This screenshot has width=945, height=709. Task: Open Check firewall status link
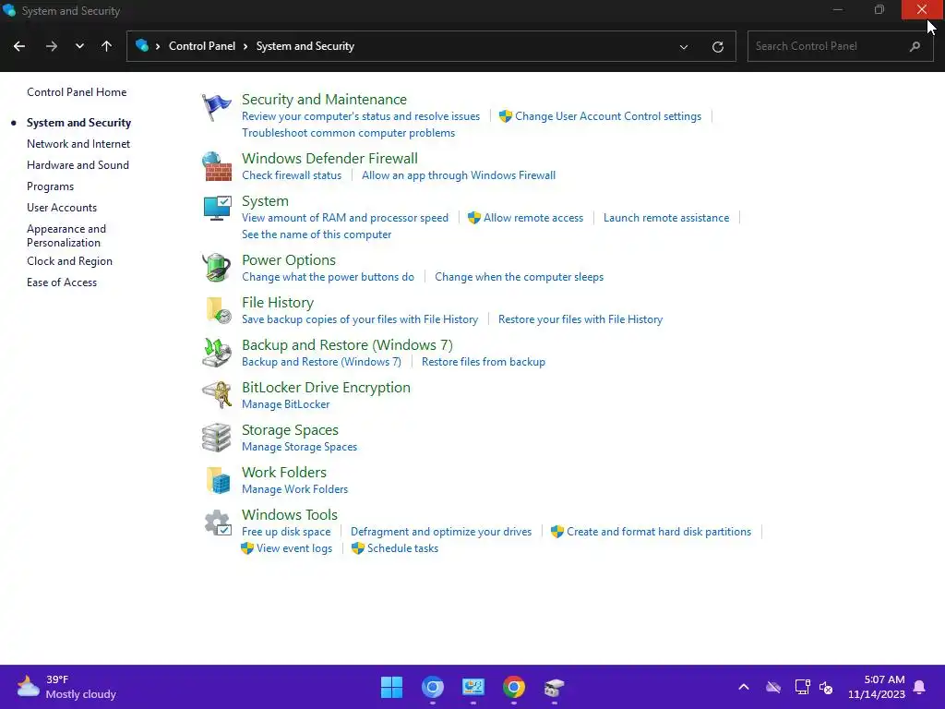click(x=292, y=175)
